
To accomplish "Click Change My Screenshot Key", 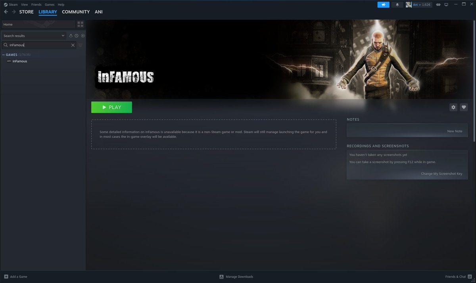I will click(x=441, y=173).
